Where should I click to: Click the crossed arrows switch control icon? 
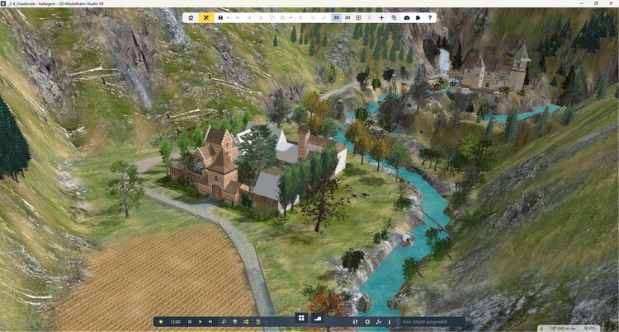[246, 322]
